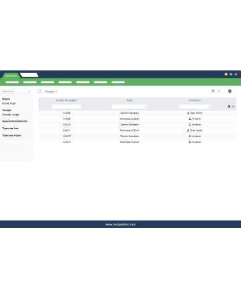The height and width of the screenshot is (299, 241).
Task: Click Remorque SUZUKI in row N-0009
Action: (130, 119)
